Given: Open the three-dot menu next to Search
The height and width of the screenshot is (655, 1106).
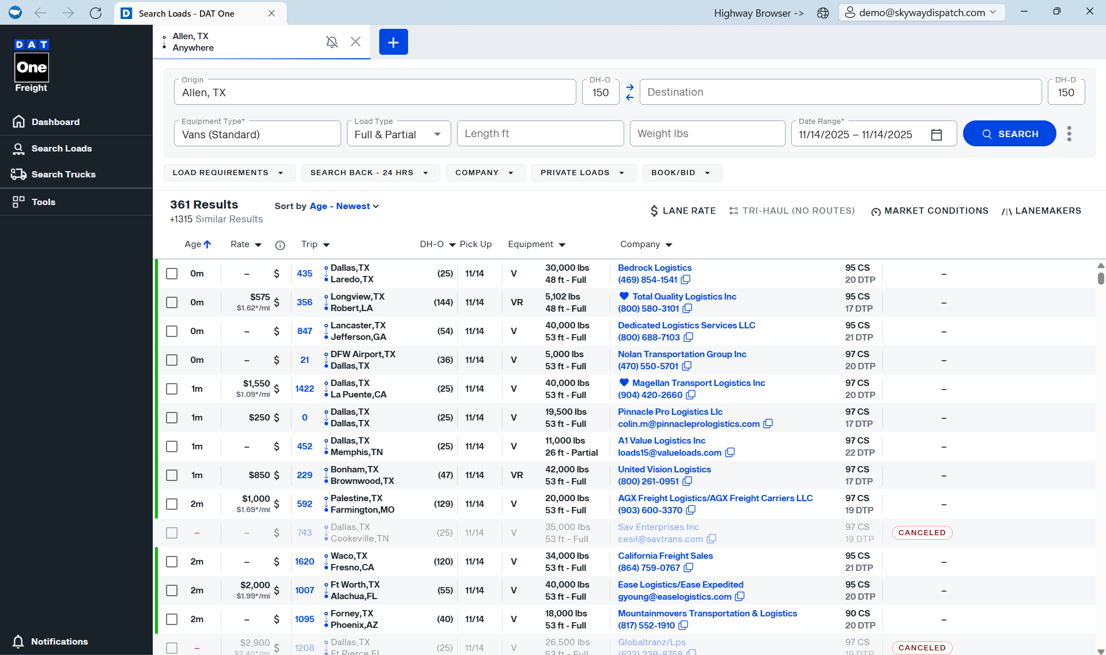Looking at the screenshot, I should pyautogui.click(x=1069, y=134).
